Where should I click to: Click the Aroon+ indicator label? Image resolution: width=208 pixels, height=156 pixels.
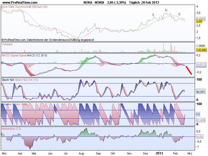click(x=6, y=105)
